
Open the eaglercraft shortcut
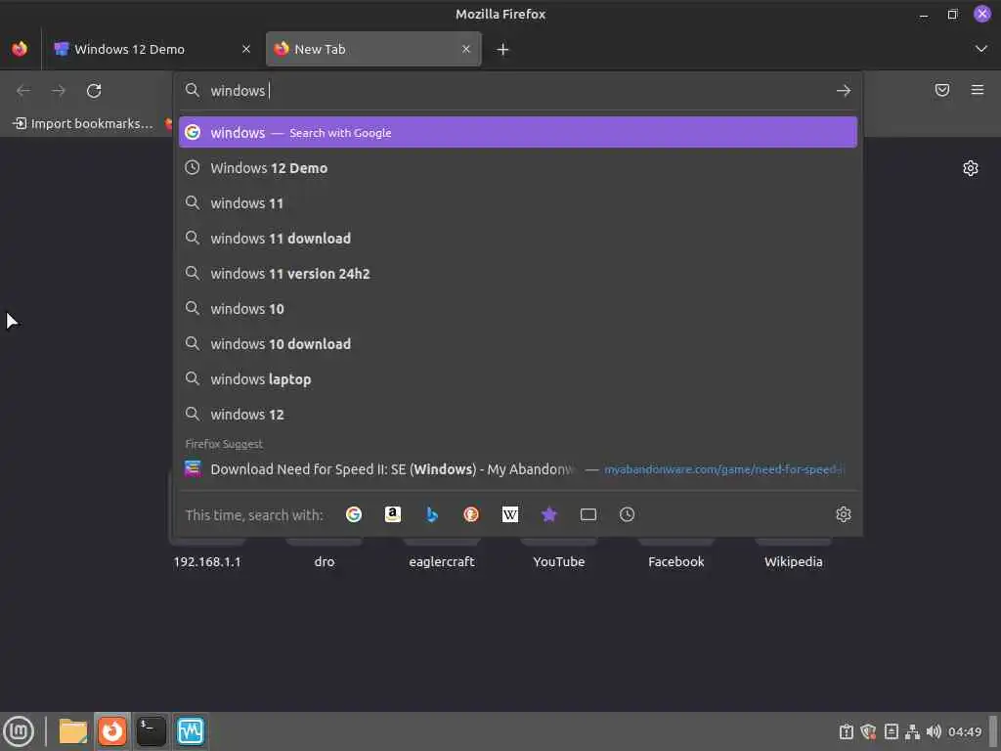coord(442,562)
